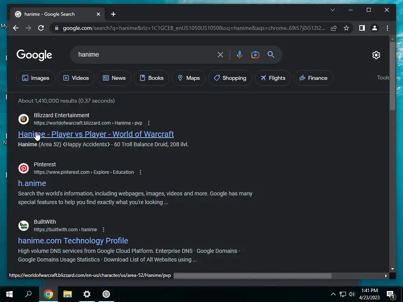Open Windows taskbar search

[x=28, y=294]
